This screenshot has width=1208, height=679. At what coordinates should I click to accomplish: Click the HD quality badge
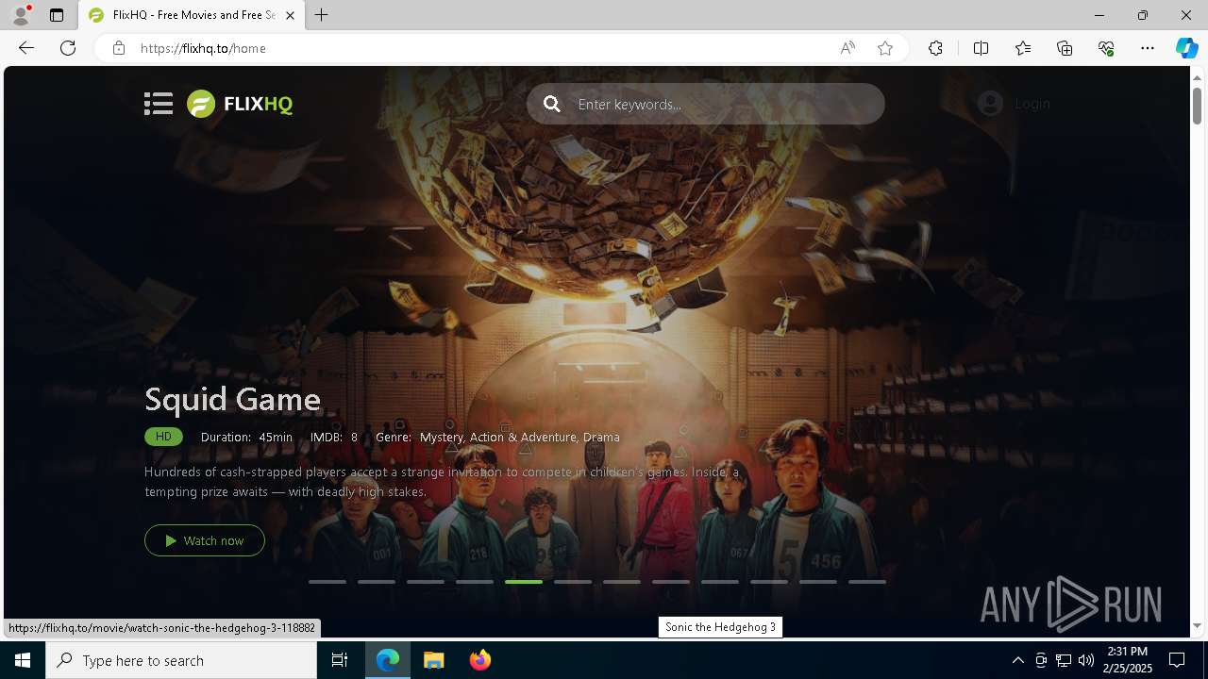click(163, 437)
